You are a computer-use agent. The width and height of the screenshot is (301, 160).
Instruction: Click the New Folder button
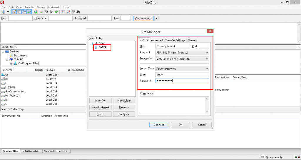pyautogui.click(x=124, y=101)
